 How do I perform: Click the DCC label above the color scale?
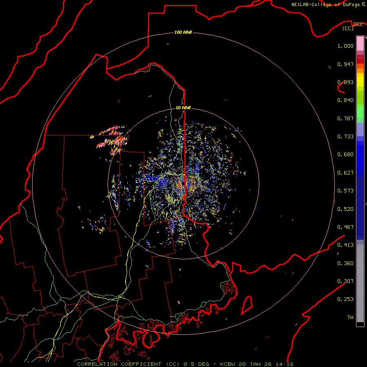click(358, 24)
